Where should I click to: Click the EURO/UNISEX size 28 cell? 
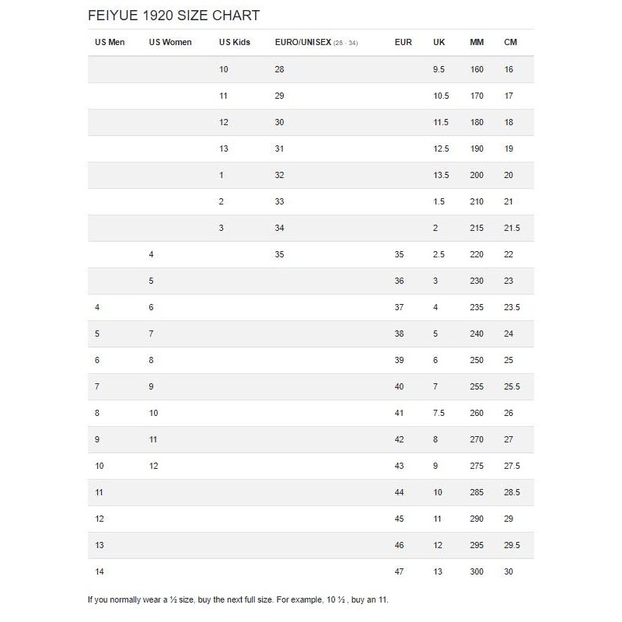click(280, 69)
